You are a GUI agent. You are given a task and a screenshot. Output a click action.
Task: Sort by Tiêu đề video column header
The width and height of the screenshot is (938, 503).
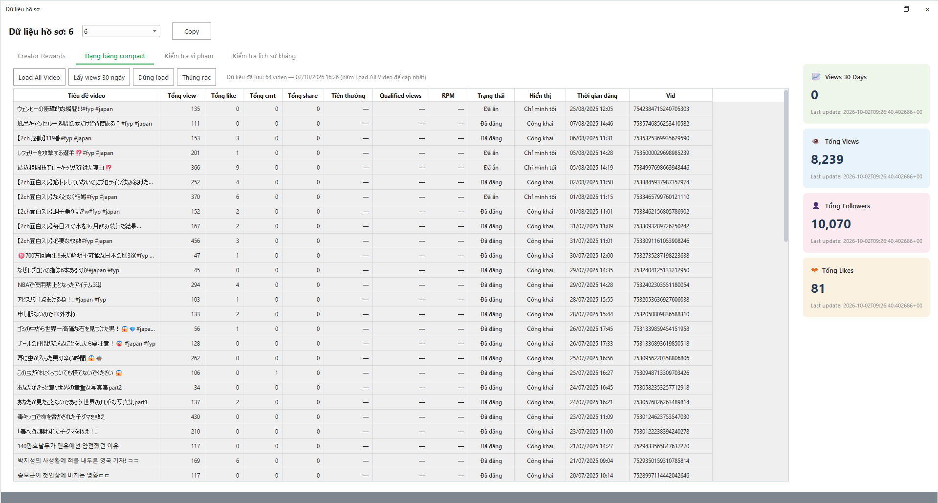[87, 95]
